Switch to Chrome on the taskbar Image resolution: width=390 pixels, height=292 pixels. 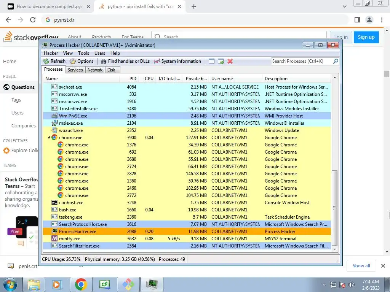coord(81,284)
